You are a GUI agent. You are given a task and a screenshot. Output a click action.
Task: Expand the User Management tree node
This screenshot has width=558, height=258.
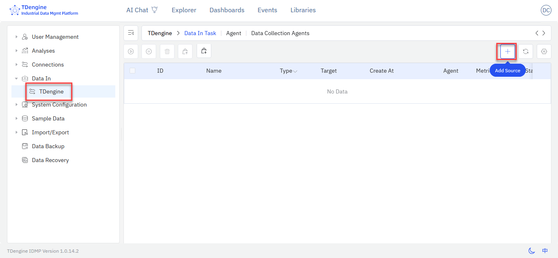point(16,37)
